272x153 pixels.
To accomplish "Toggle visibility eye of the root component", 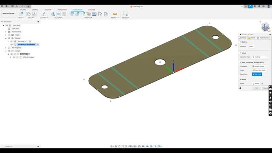I will [7, 25].
